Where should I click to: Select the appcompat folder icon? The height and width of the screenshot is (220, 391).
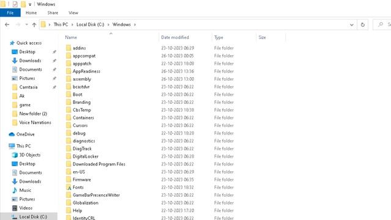pyautogui.click(x=68, y=56)
